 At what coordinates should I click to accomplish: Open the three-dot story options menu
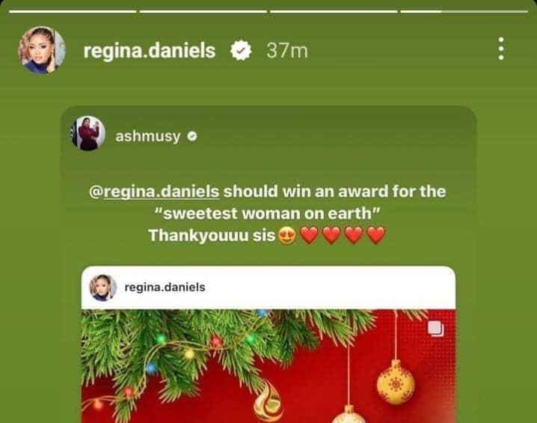click(x=501, y=49)
